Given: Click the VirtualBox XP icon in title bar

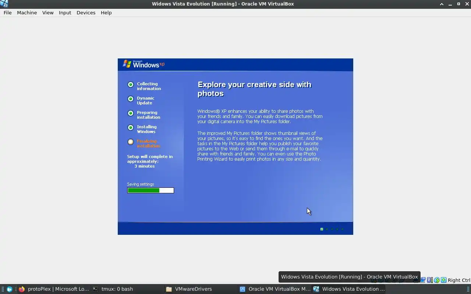Looking at the screenshot, I should (4, 4).
